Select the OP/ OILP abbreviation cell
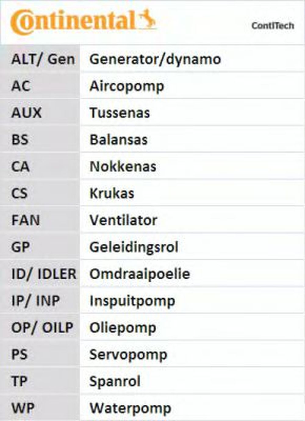The image size is (305, 421). click(42, 328)
